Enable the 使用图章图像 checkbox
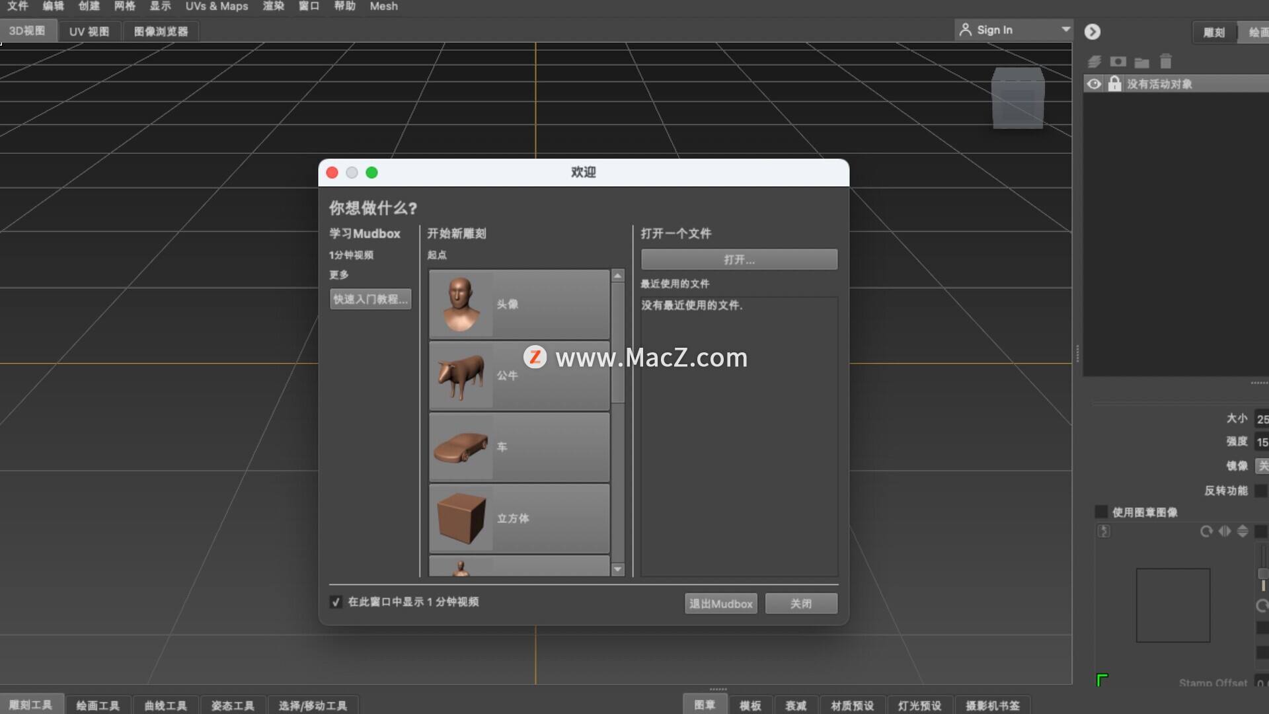 click(1101, 512)
